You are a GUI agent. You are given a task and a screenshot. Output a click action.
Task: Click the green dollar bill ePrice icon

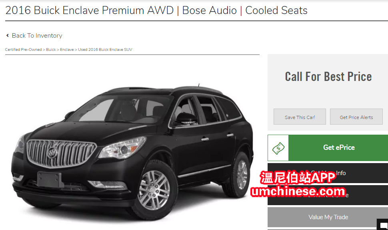(278, 148)
